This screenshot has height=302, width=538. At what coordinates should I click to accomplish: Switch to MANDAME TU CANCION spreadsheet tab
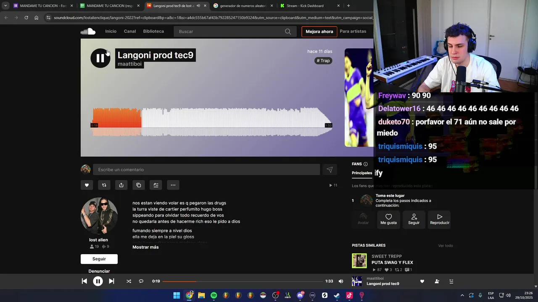coord(110,6)
